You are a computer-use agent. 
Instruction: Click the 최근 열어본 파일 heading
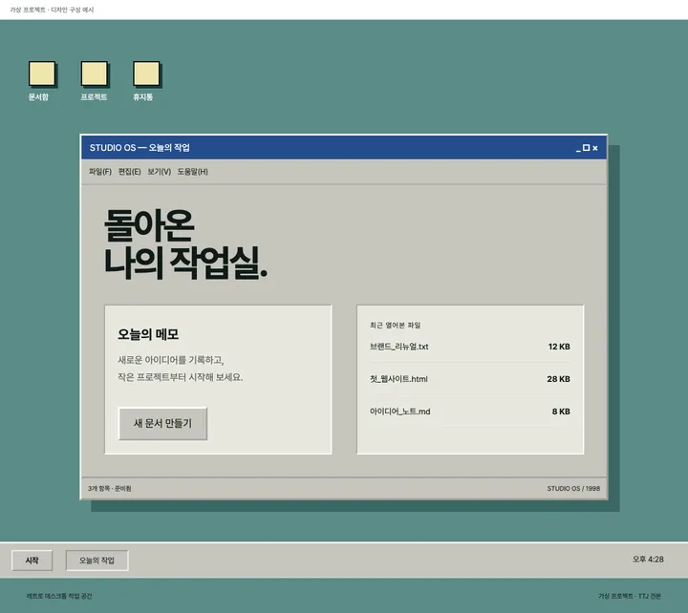tap(395, 325)
